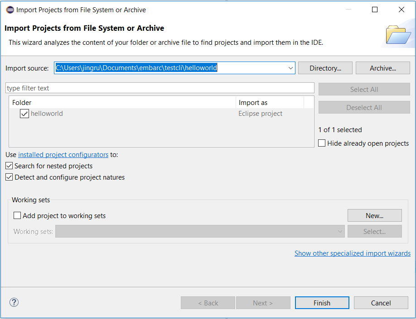The height and width of the screenshot is (319, 416).
Task: Click the Directory... button
Action: click(325, 68)
